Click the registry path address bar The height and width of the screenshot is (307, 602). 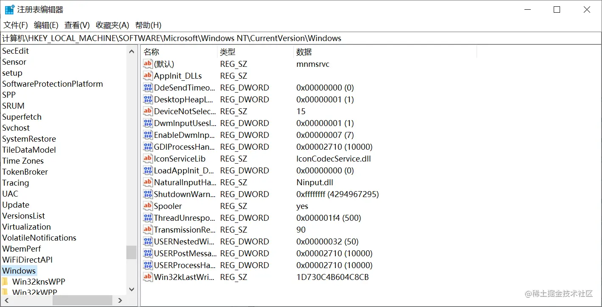pos(301,38)
